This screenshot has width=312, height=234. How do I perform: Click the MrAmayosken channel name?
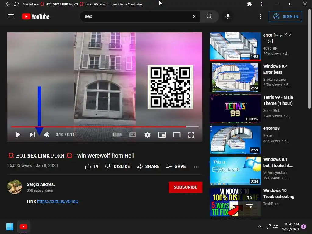275,173
